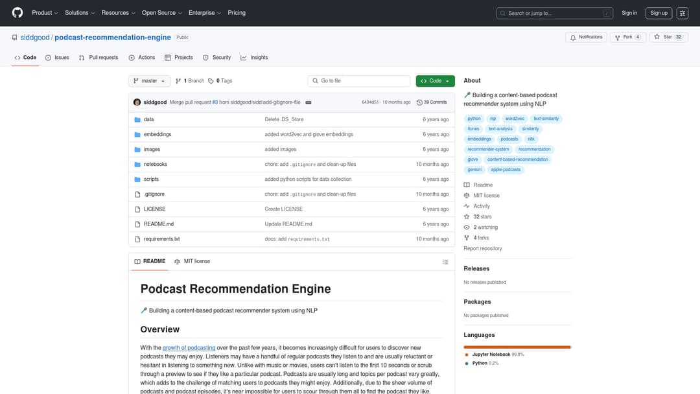The height and width of the screenshot is (394, 700).
Task: Open the README outline icon
Action: [445, 262]
